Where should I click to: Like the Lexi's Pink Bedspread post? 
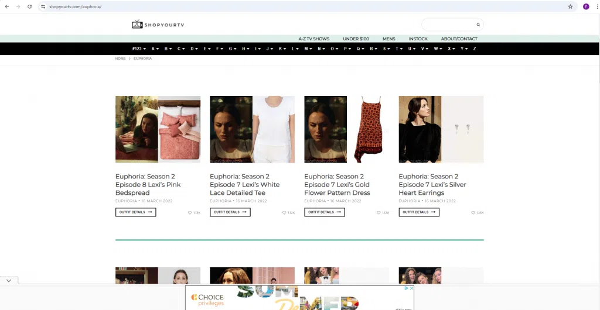190,213
